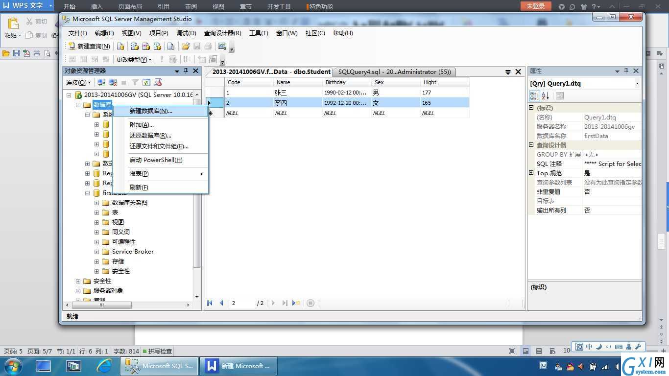This screenshot has height=376, width=669.
Task: Open Object Explorer window position dropdown
Action: coord(177,71)
